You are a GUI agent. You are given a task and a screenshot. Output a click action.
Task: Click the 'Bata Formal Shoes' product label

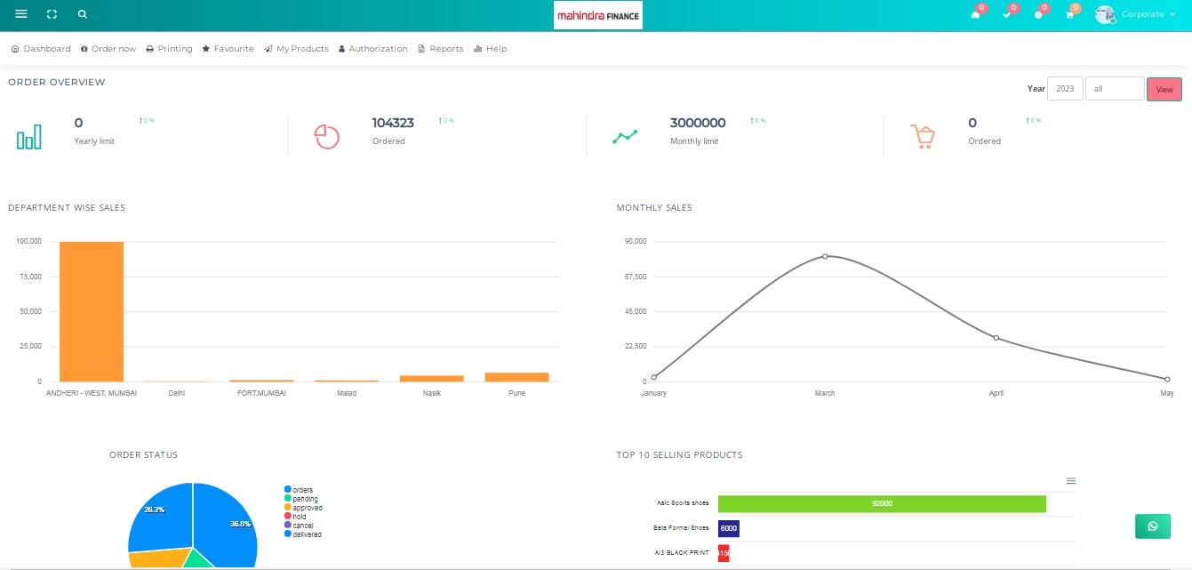pos(681,528)
